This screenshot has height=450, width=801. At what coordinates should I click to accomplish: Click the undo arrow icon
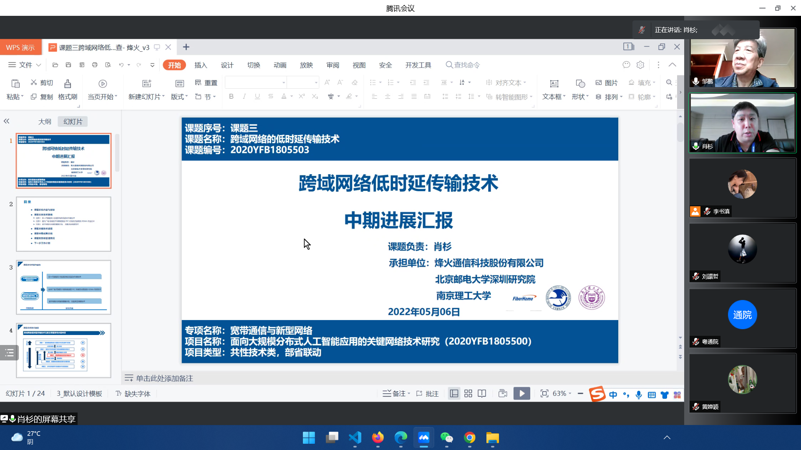pos(121,65)
